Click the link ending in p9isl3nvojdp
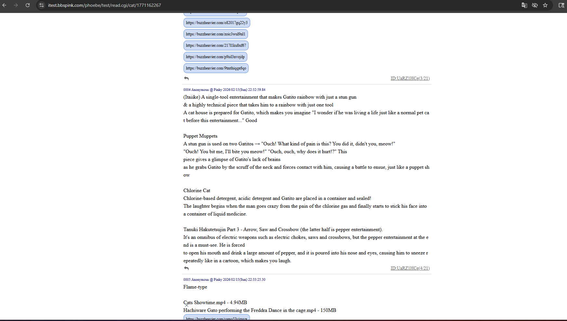 pyautogui.click(x=215, y=57)
